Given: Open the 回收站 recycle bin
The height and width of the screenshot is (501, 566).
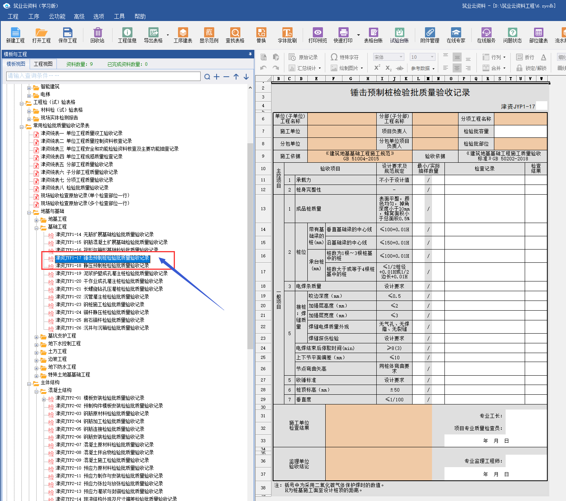Looking at the screenshot, I should pyautogui.click(x=97, y=35).
